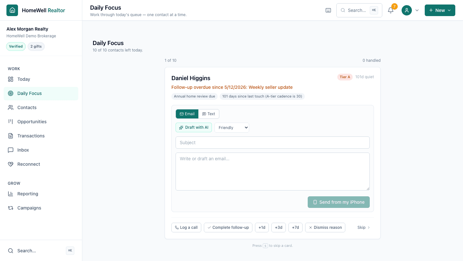
Task: Click the Daily Focus target icon
Action: click(11, 93)
